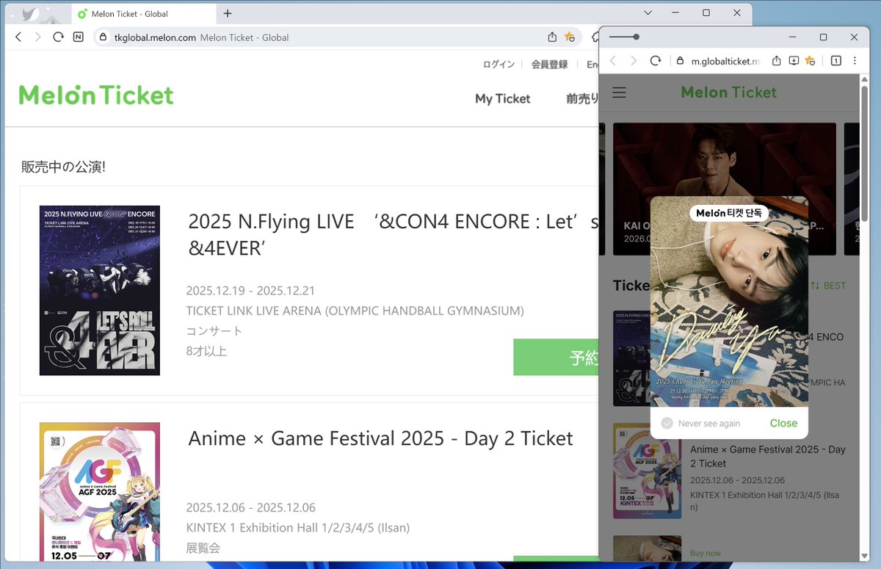The image size is (881, 569).
Task: Reload the m.globalticket mobile page
Action: coord(656,60)
